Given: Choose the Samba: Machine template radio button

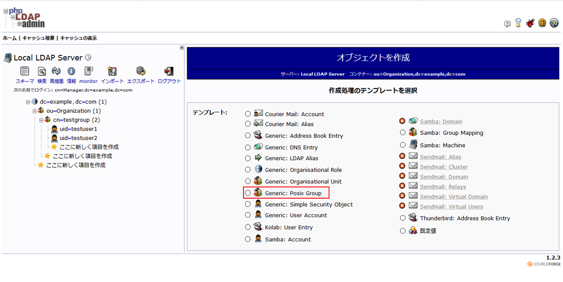Looking at the screenshot, I should [x=403, y=145].
